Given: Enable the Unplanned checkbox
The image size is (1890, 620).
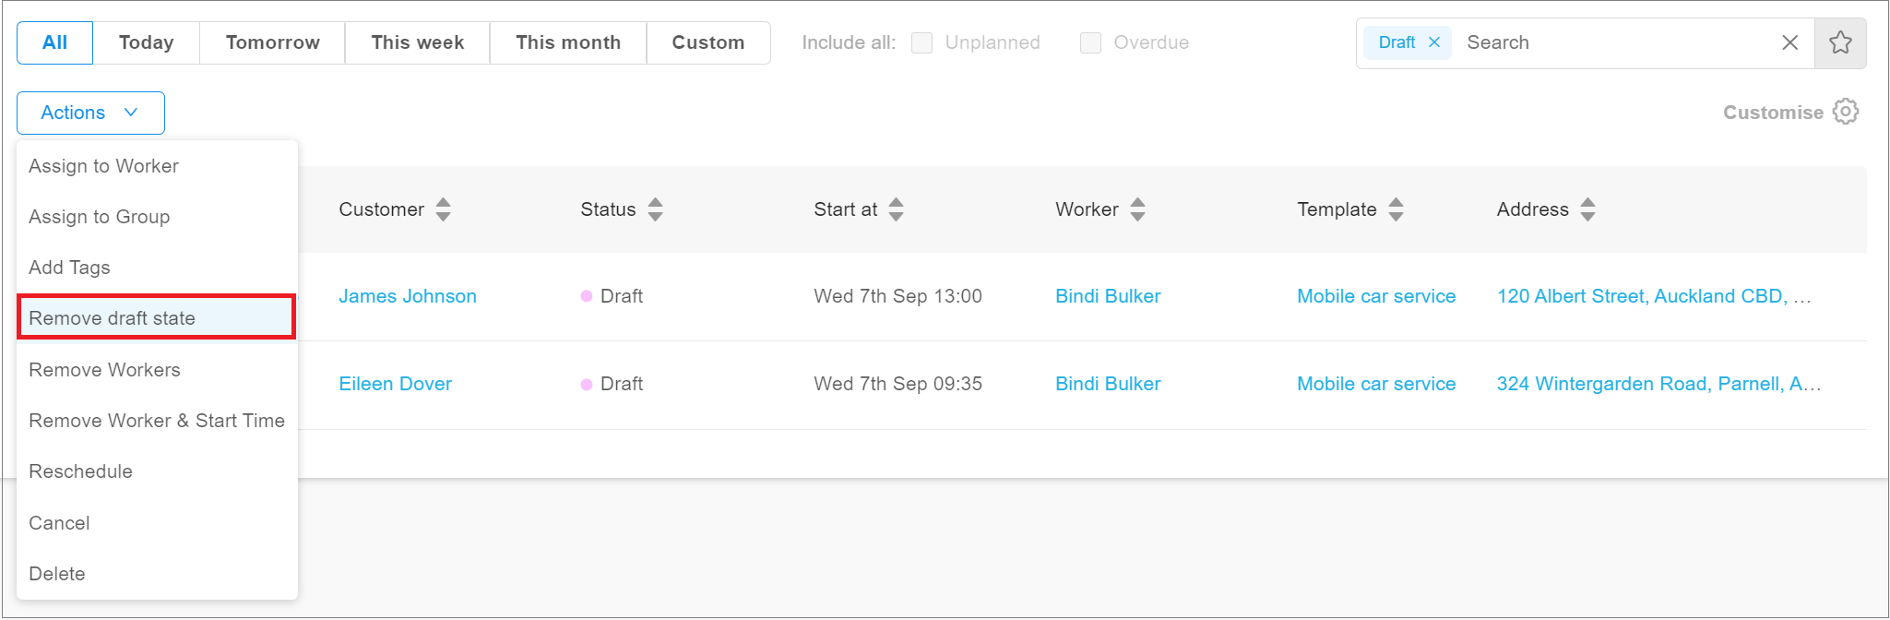Looking at the screenshot, I should [921, 42].
